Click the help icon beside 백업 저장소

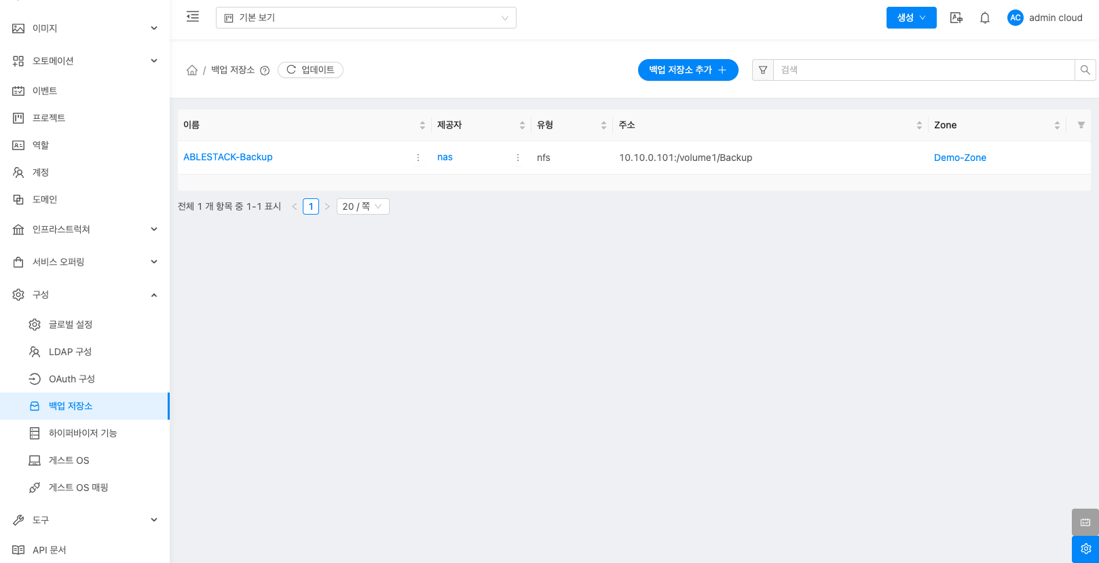coord(265,71)
